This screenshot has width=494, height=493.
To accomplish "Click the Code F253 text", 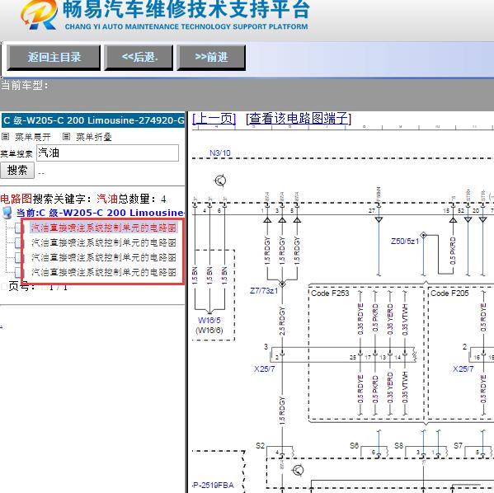I will 330,293.
